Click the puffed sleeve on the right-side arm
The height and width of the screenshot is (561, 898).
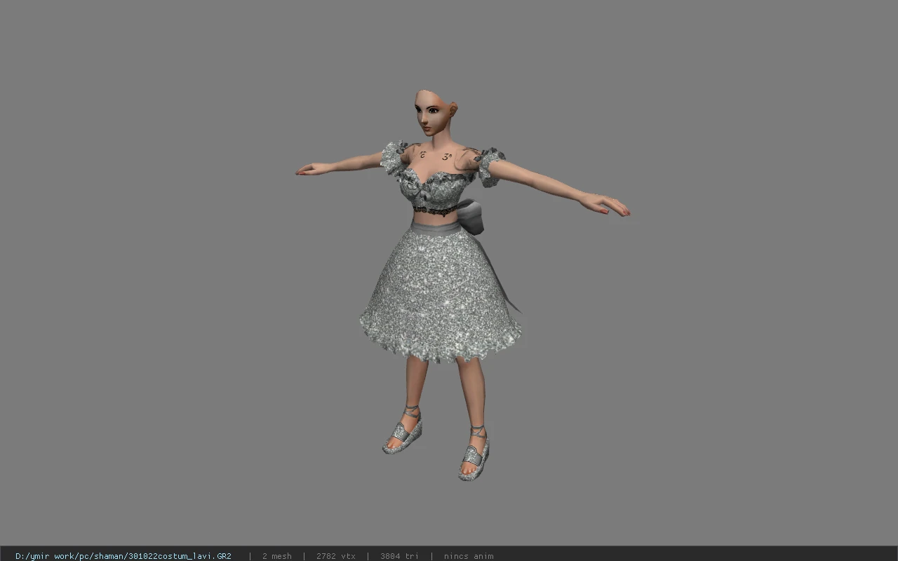coord(490,167)
